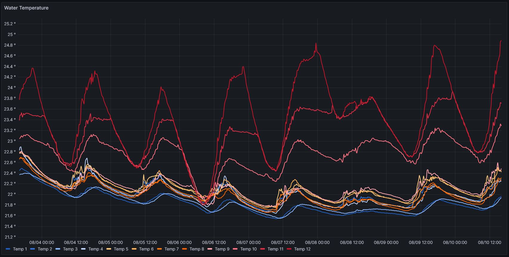Click the 08/08 00:00 time axis label
509x257 pixels.
click(x=317, y=242)
